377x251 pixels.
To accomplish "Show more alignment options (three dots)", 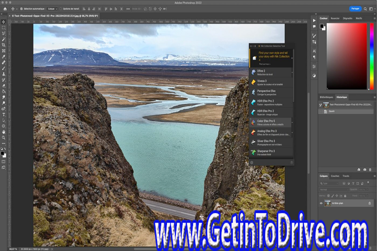I will [x=128, y=9].
